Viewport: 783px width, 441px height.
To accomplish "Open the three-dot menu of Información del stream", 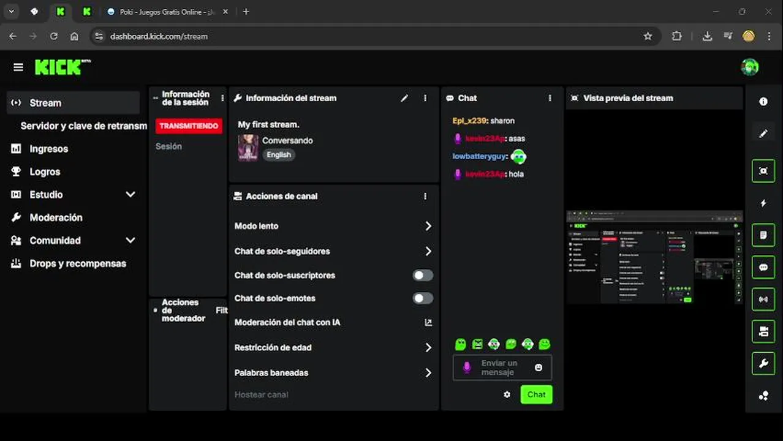I will [x=425, y=98].
